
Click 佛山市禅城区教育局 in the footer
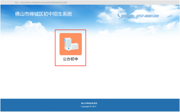[x=89, y=103]
